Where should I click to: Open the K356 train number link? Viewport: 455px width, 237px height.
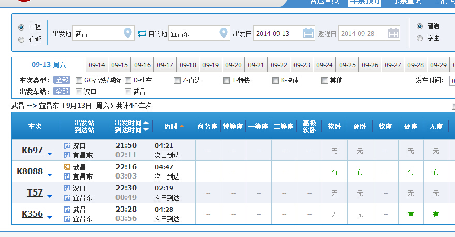pos(32,214)
